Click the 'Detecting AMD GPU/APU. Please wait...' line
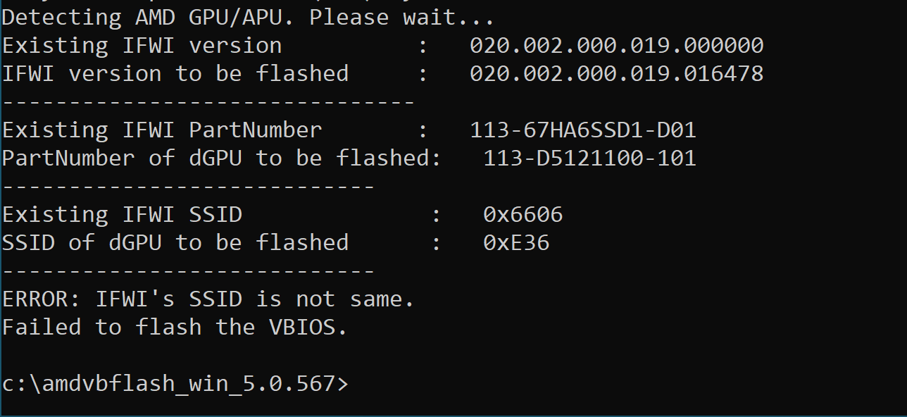Viewport: 907px width, 417px height. (x=248, y=18)
